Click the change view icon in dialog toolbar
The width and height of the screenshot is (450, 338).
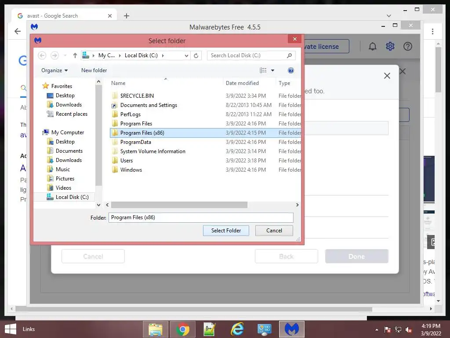[263, 70]
